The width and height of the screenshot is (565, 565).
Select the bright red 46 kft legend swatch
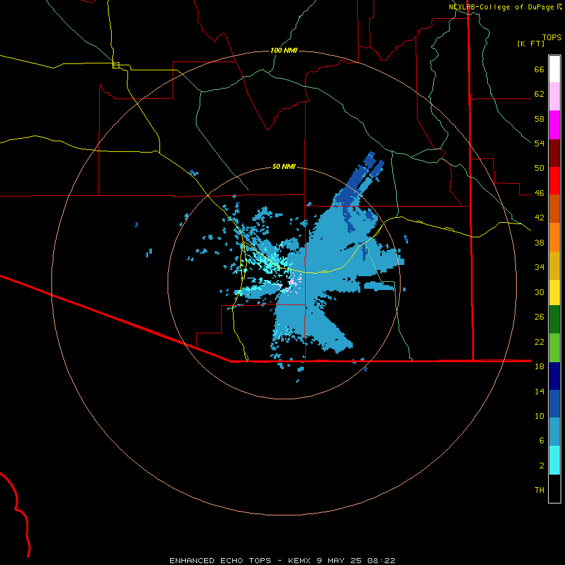pyautogui.click(x=554, y=181)
